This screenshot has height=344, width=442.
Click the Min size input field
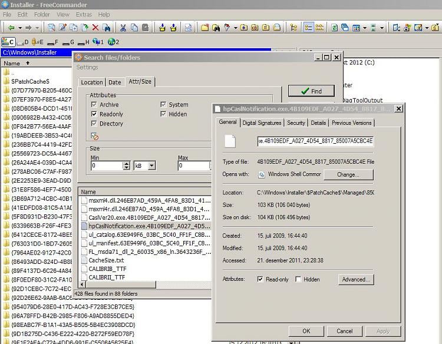107,166
